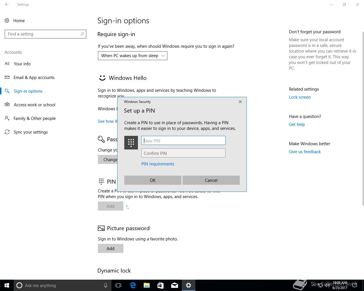The height and width of the screenshot is (291, 364).
Task: Open File Explorer from taskbar
Action: coord(147,285)
